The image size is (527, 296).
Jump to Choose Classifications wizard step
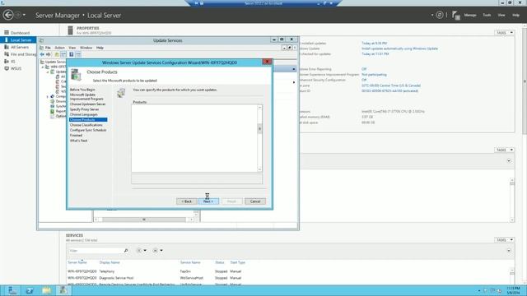coord(86,125)
